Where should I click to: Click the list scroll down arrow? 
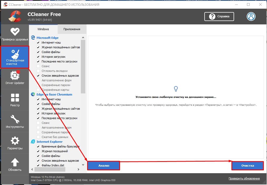[83, 165]
